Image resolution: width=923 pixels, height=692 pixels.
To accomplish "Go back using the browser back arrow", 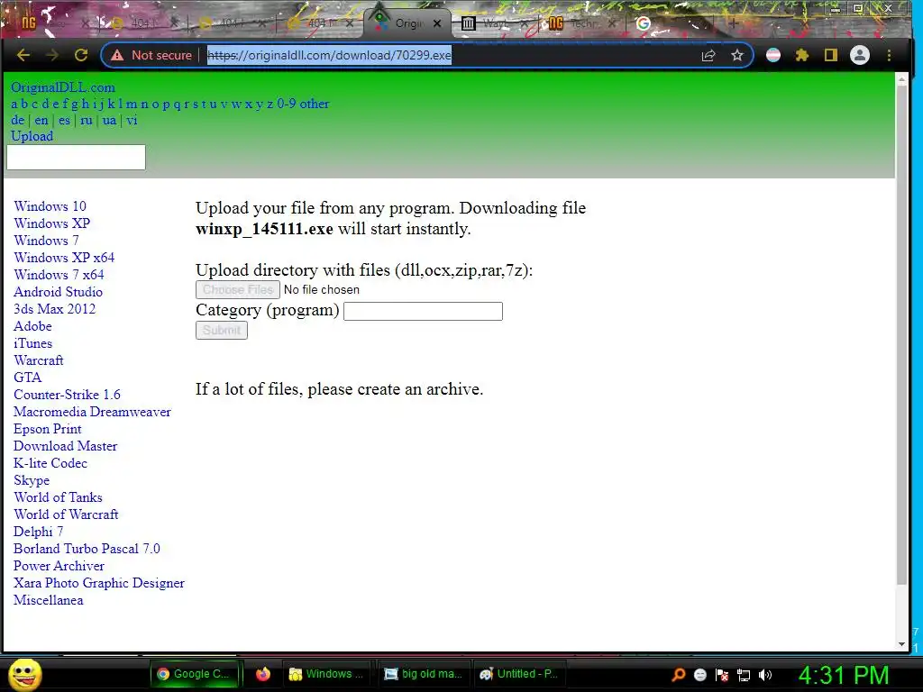I will point(23,55).
